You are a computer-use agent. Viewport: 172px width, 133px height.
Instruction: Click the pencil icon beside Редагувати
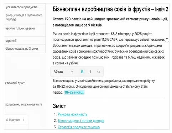[7, 120]
